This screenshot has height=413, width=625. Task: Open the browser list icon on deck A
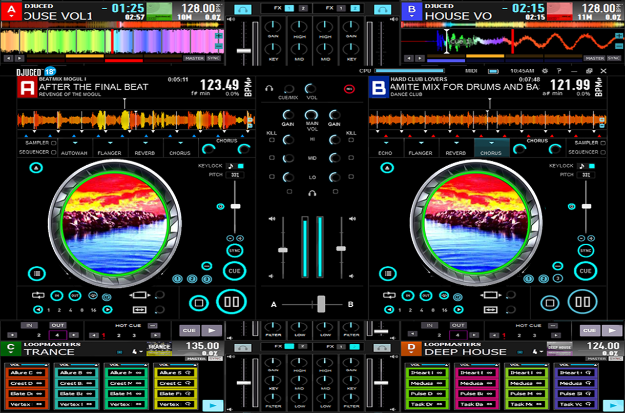pos(36,274)
